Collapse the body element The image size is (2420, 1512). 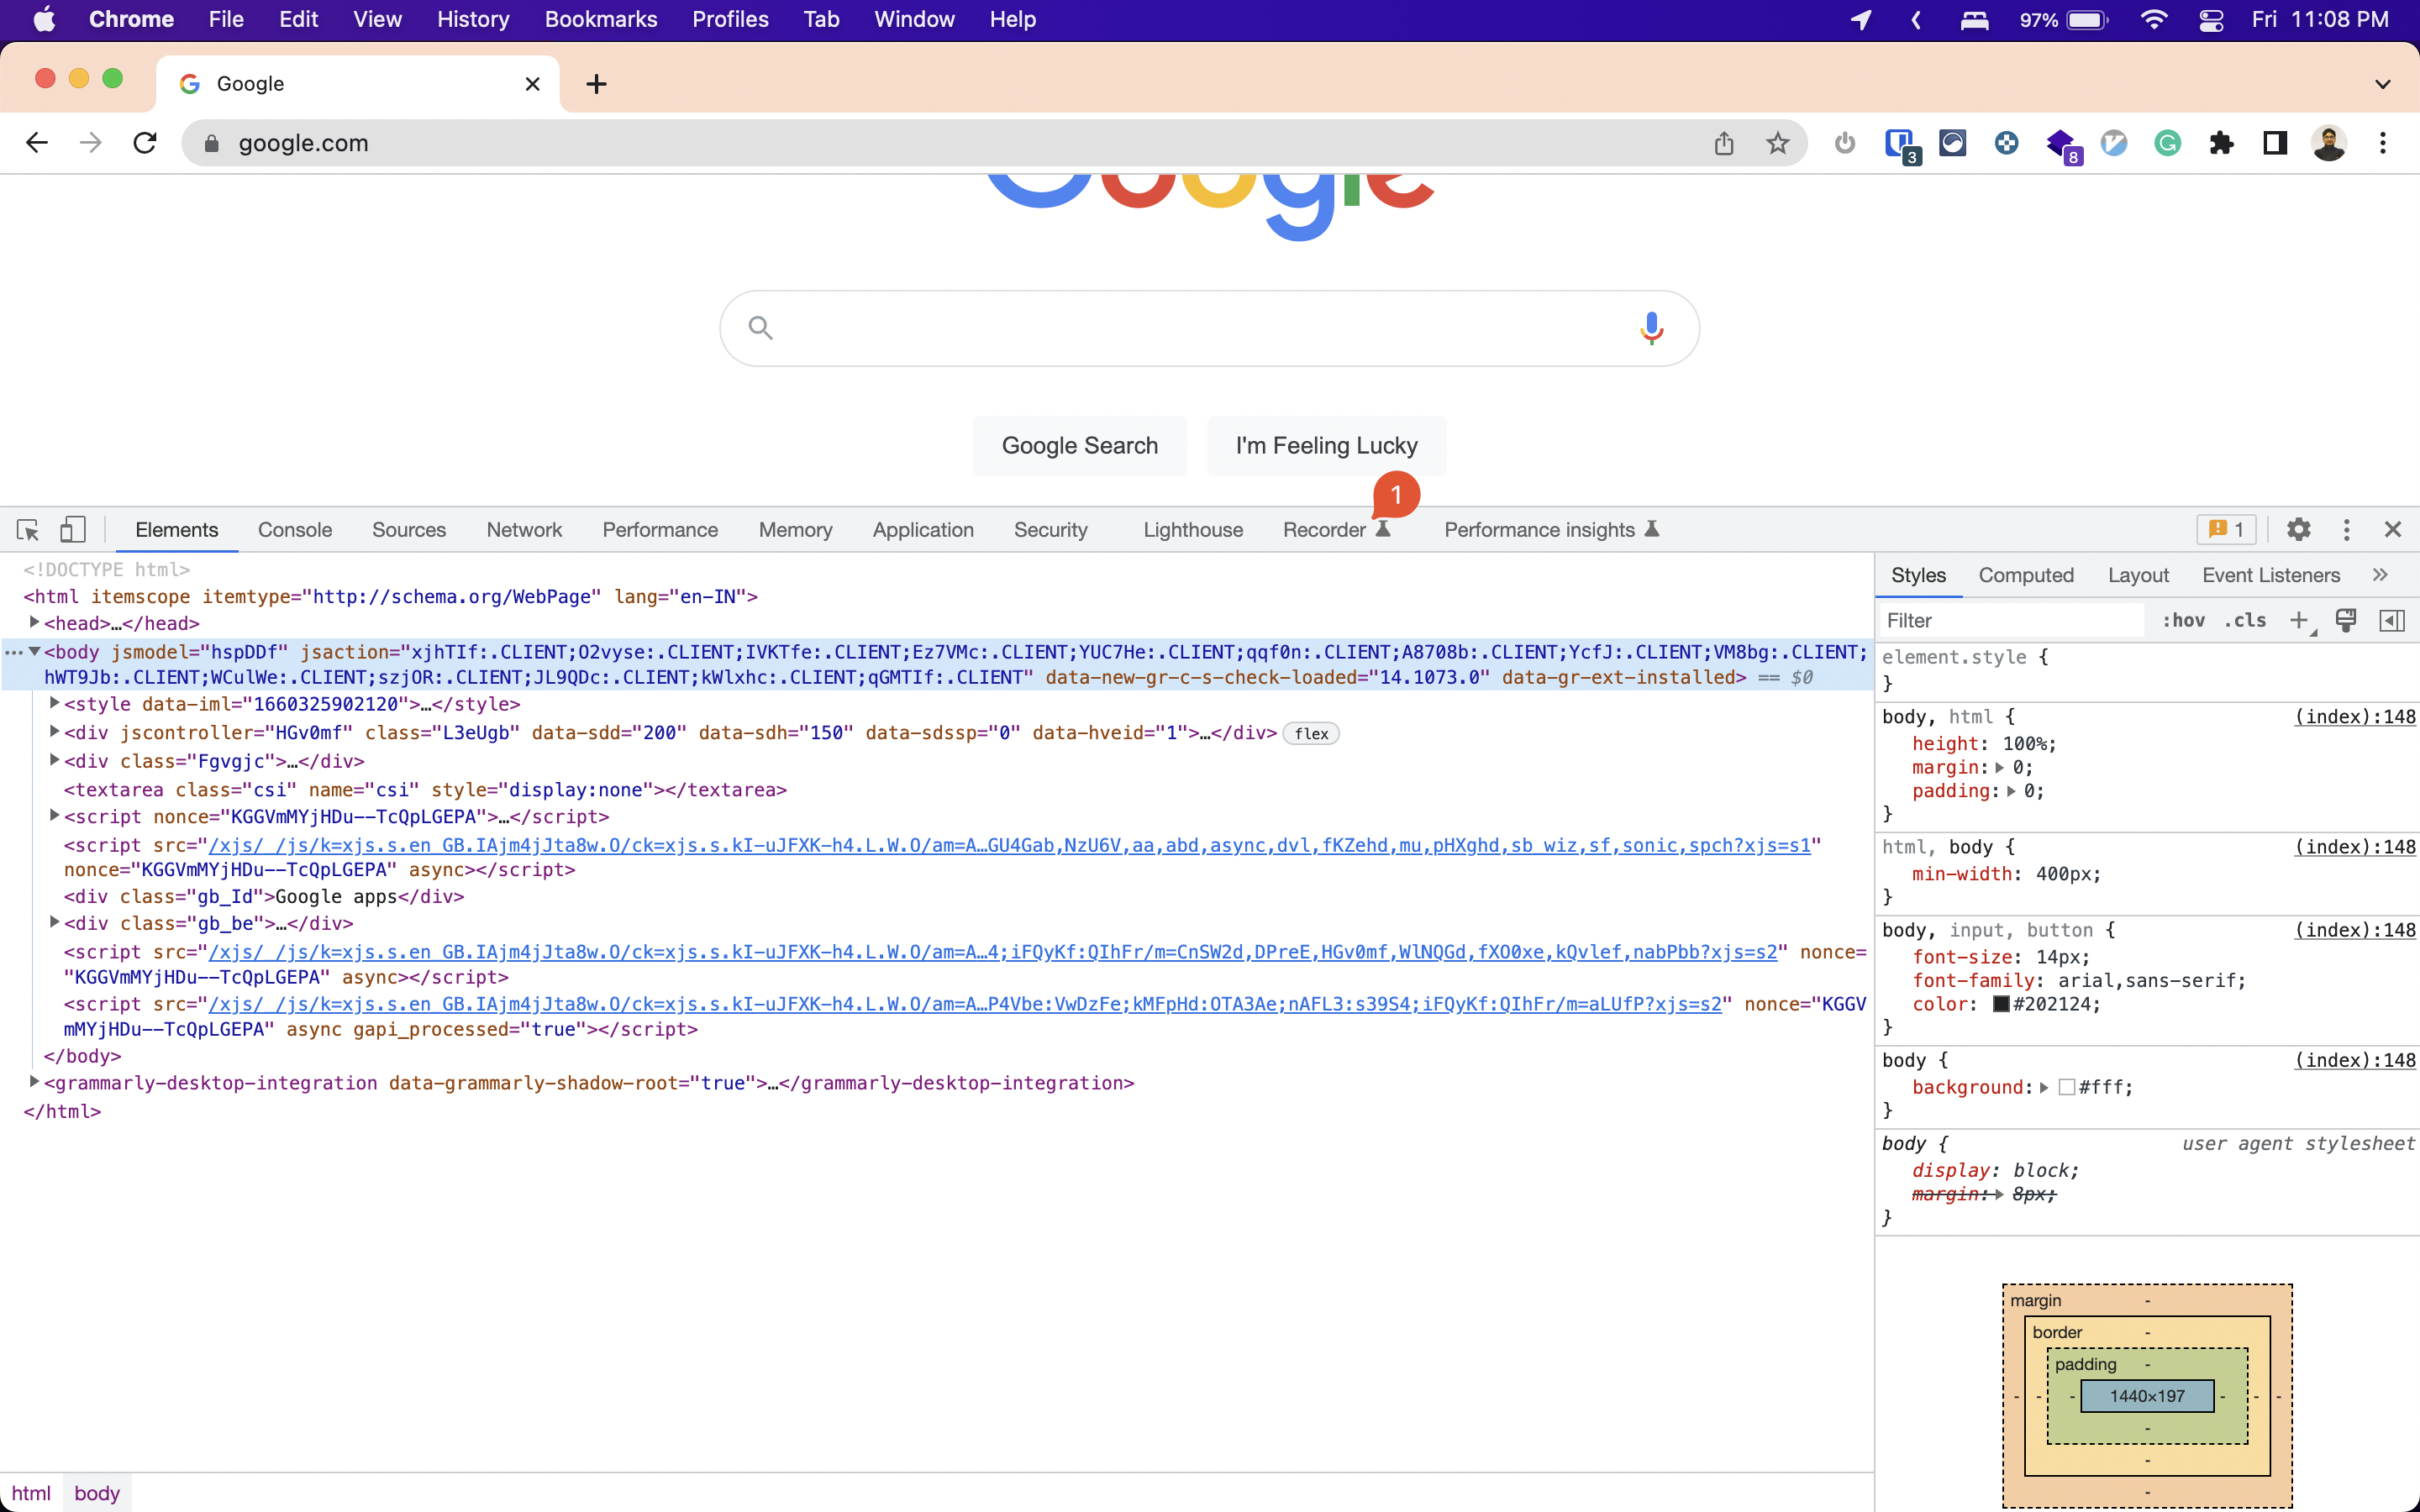click(x=34, y=651)
